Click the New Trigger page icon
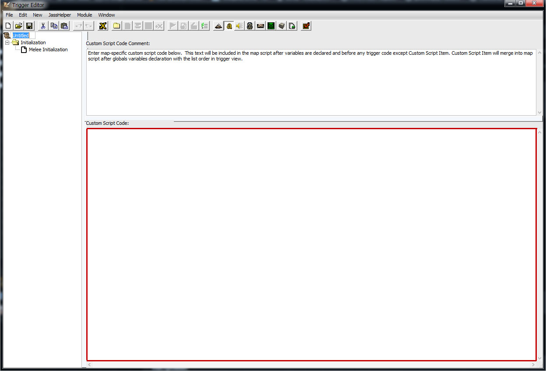The width and height of the screenshot is (546, 371). [127, 26]
